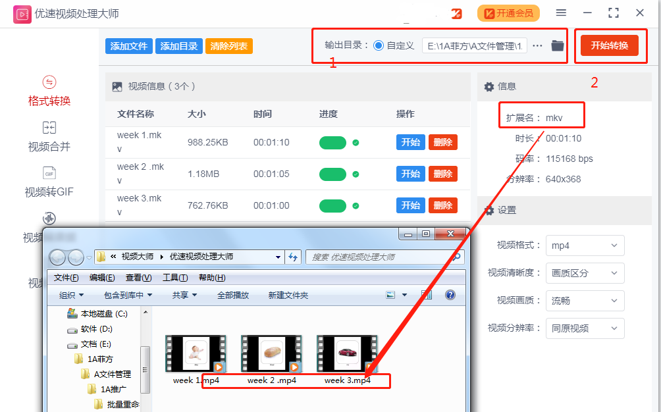Switch to 视频合并 video merge tool
Screen dimensions: 661x412
(49, 136)
